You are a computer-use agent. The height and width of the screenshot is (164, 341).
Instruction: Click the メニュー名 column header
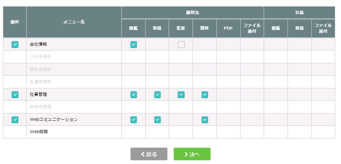coord(74,22)
